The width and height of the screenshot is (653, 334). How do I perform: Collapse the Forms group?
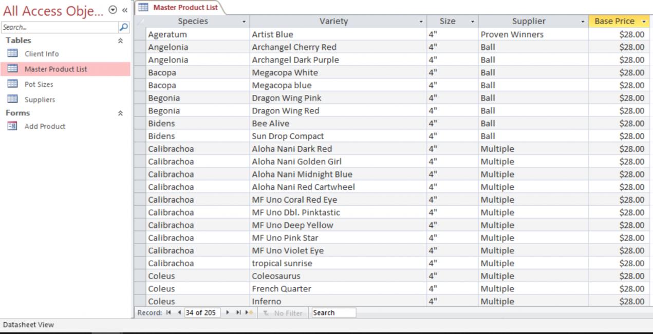120,113
